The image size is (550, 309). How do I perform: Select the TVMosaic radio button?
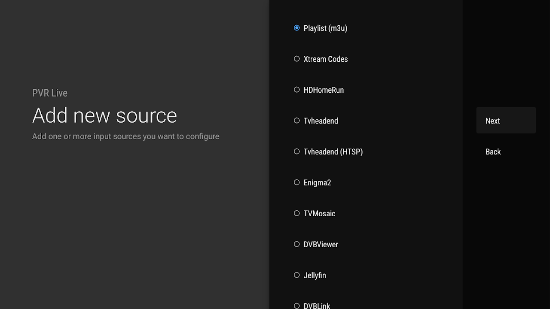pyautogui.click(x=296, y=213)
